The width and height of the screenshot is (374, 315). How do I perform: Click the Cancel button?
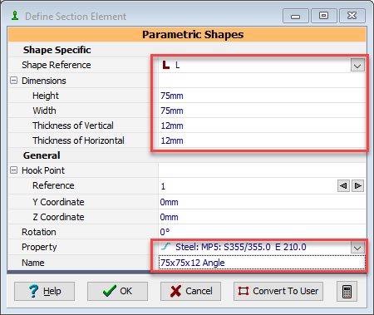(x=190, y=291)
